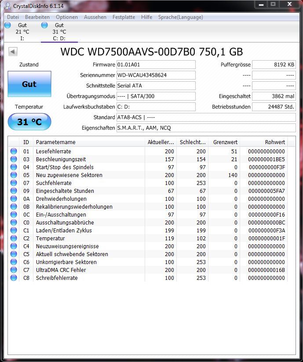Click the Schnittstelle field Serial ATA
The height and width of the screenshot is (362, 303).
(x=156, y=86)
